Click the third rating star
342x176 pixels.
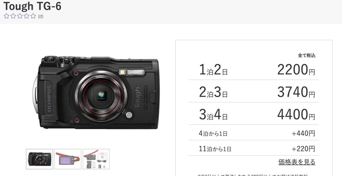click(x=20, y=16)
